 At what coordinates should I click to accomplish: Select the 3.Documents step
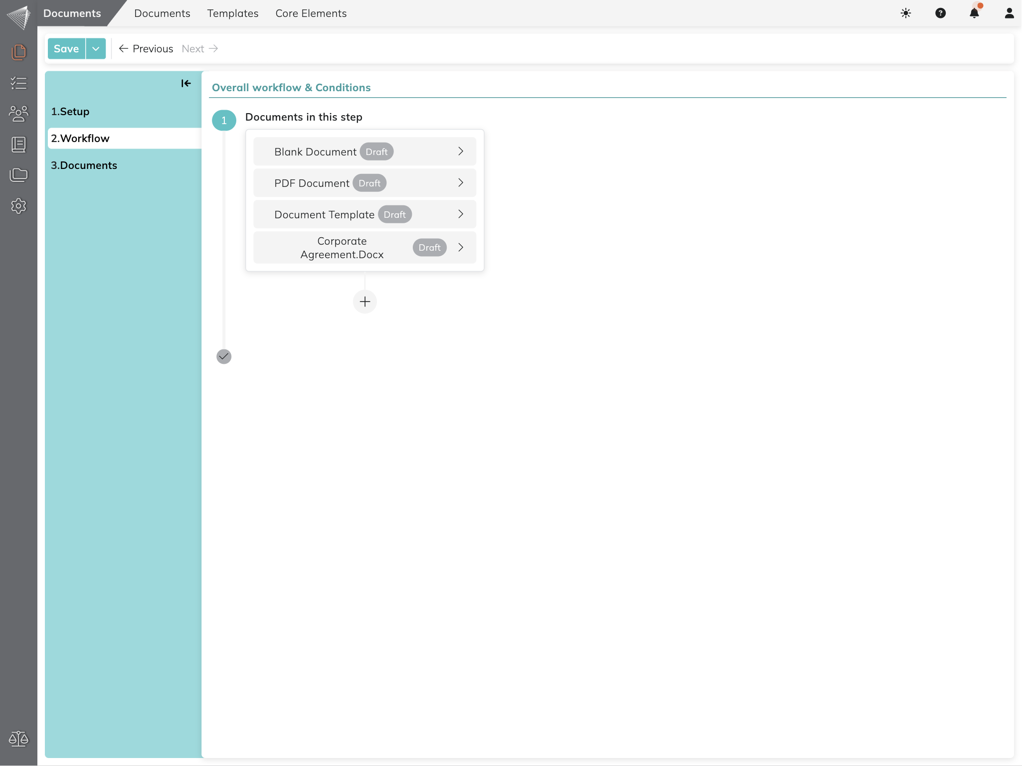tap(84, 165)
